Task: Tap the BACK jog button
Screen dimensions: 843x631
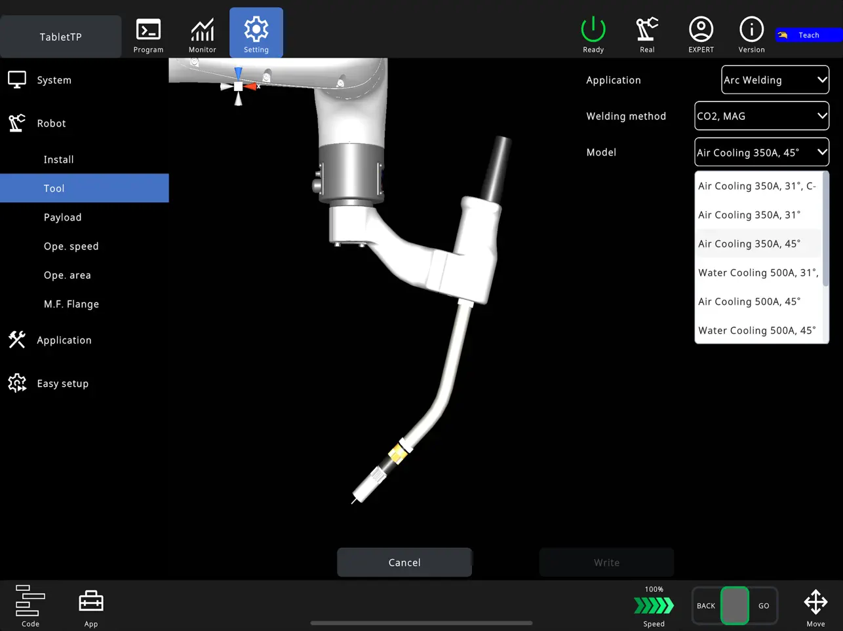Action: coord(706,605)
